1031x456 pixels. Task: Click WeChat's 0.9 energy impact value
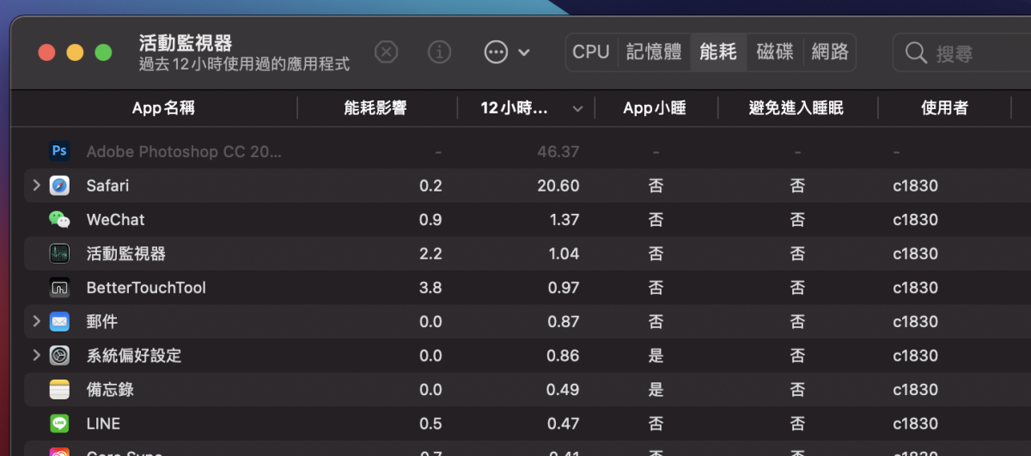(x=430, y=220)
